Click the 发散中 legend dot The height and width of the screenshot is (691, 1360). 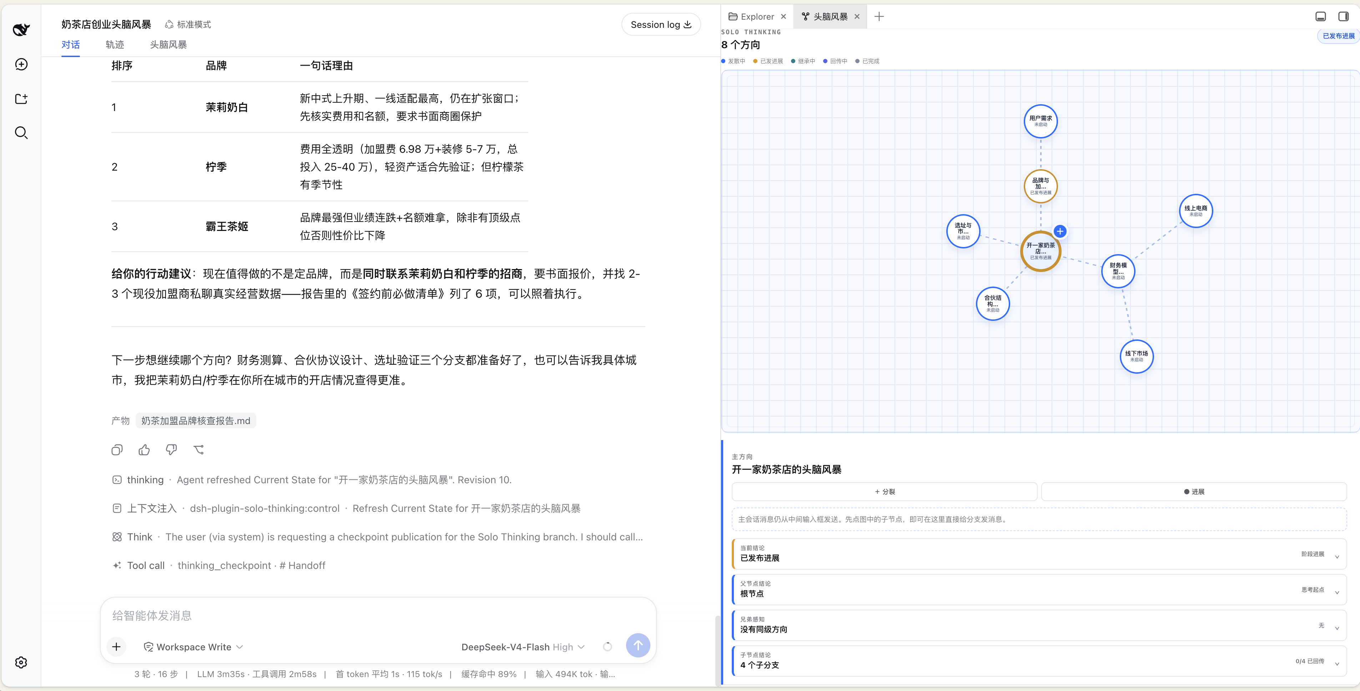723,61
